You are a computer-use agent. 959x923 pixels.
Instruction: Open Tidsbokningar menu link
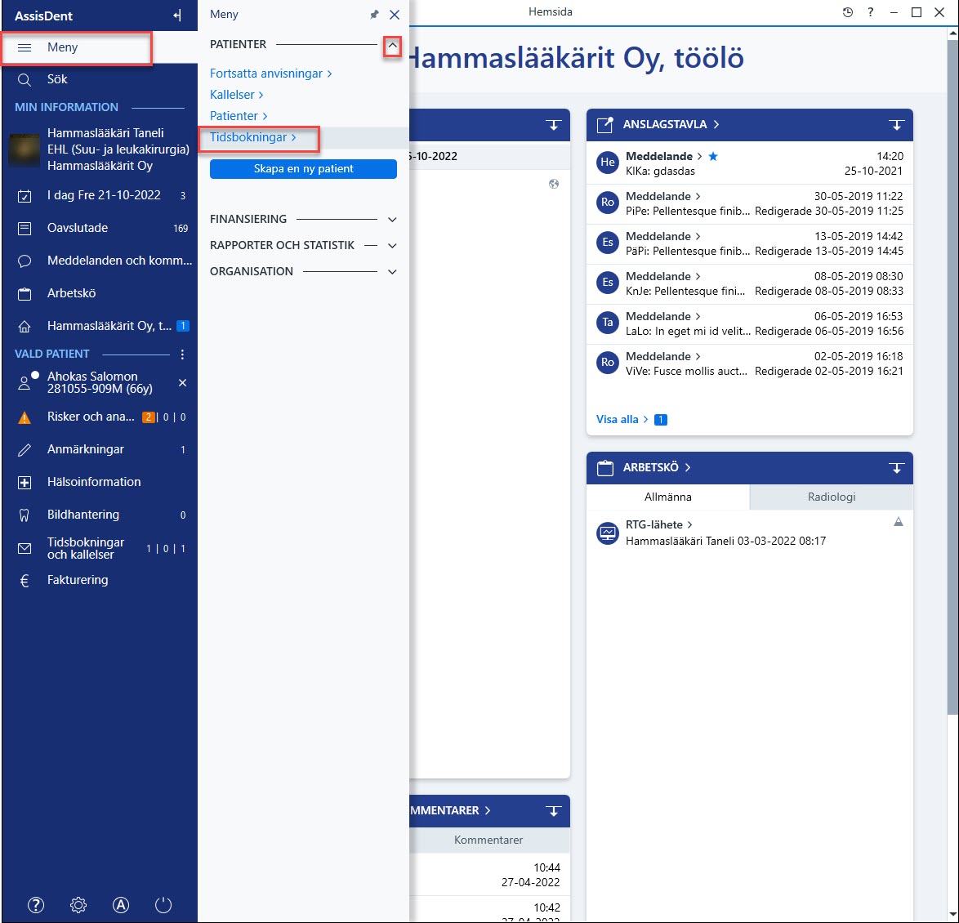pyautogui.click(x=253, y=137)
